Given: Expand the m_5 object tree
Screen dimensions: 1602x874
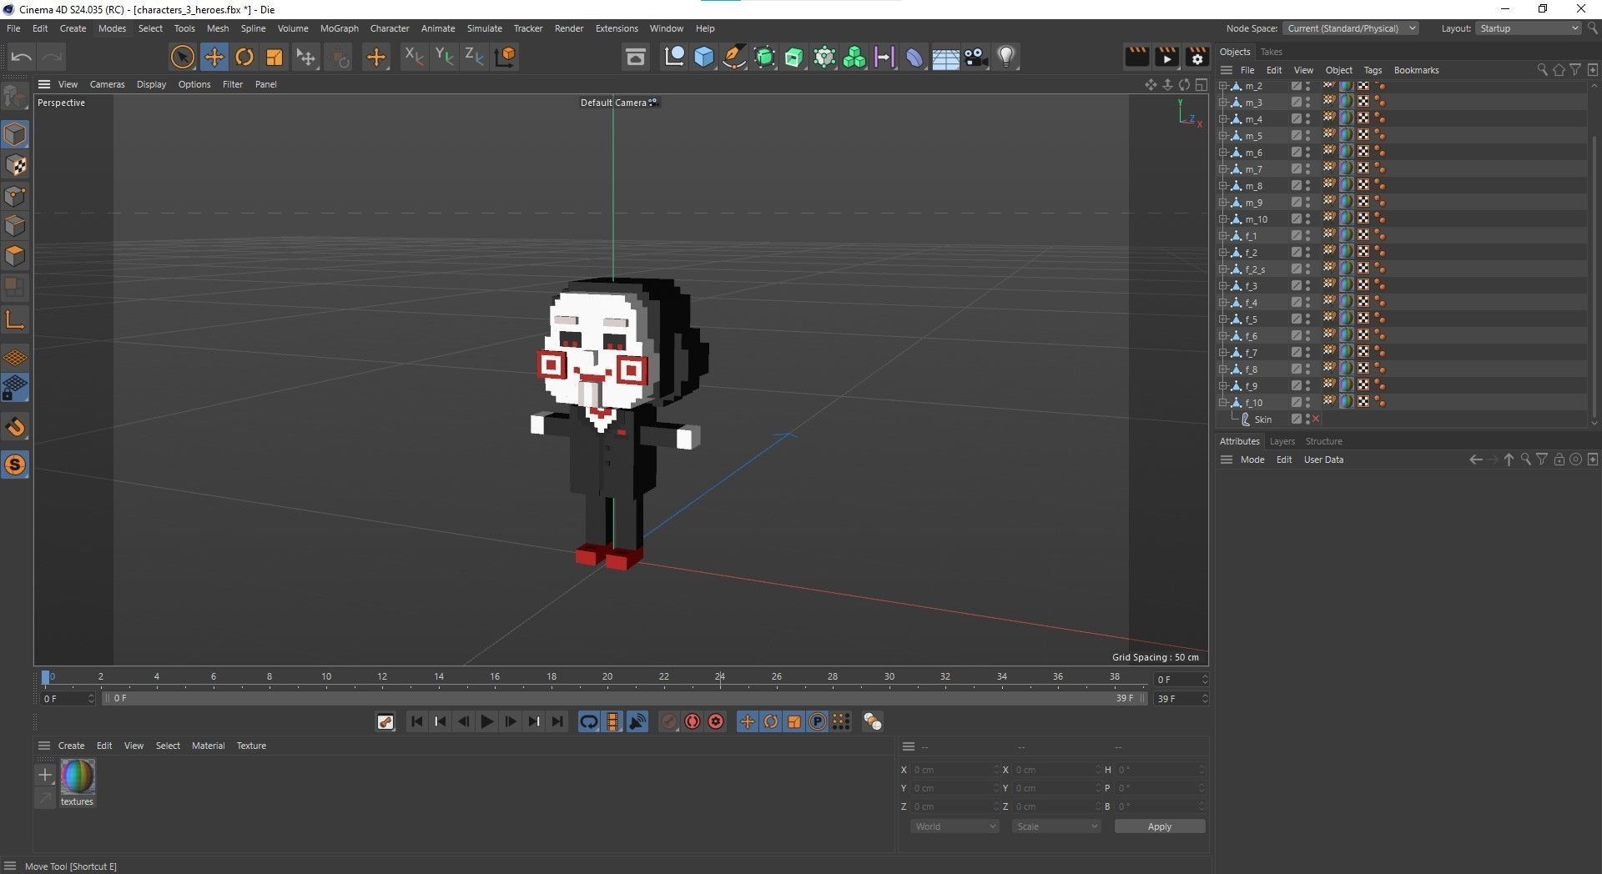Looking at the screenshot, I should tap(1223, 136).
